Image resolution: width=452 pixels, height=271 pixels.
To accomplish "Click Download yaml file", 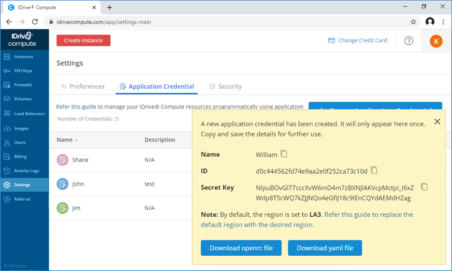I will 325,248.
